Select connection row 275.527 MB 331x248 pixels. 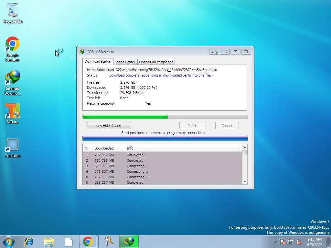pyautogui.click(x=162, y=171)
